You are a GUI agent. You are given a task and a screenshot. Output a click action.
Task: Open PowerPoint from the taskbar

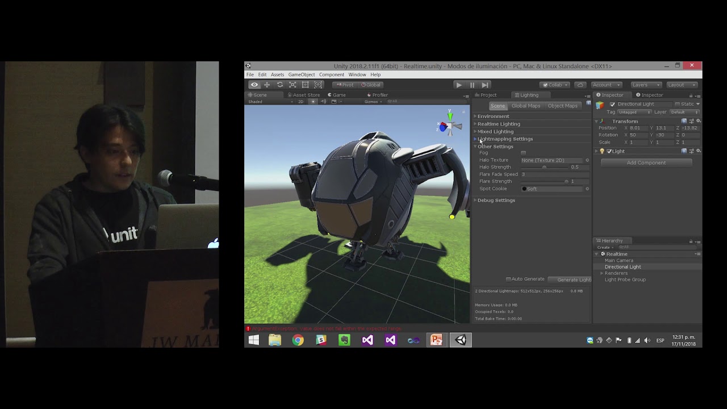pyautogui.click(x=437, y=340)
